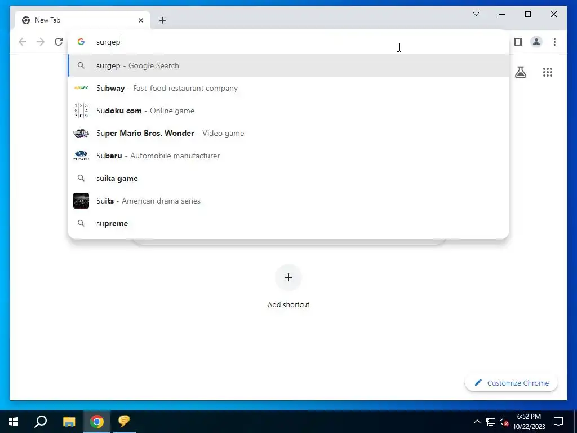
Task: Select the supreme suggestion
Action: [288, 223]
